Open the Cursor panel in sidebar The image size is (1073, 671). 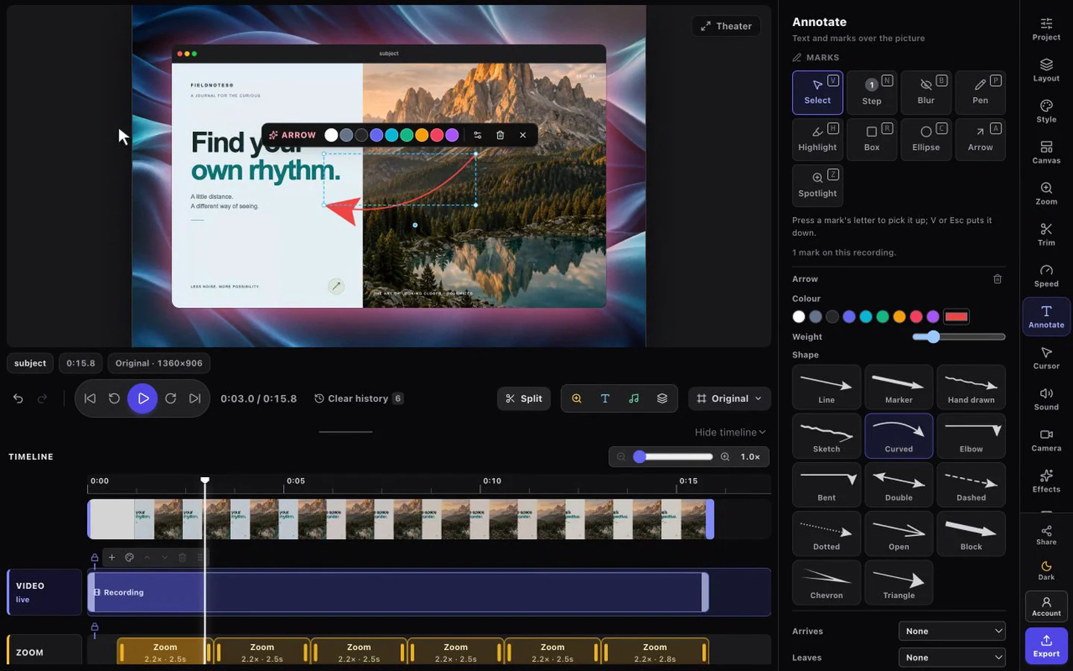point(1046,358)
